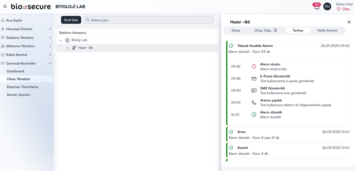This screenshot has width=355, height=171.
Task: Click the Haier -86 thermometer icon
Action: (74, 48)
